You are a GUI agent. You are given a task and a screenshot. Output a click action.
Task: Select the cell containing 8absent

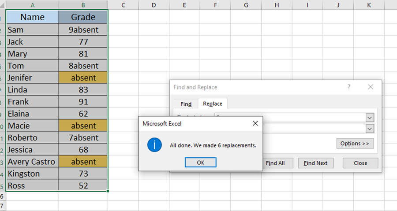(x=83, y=66)
